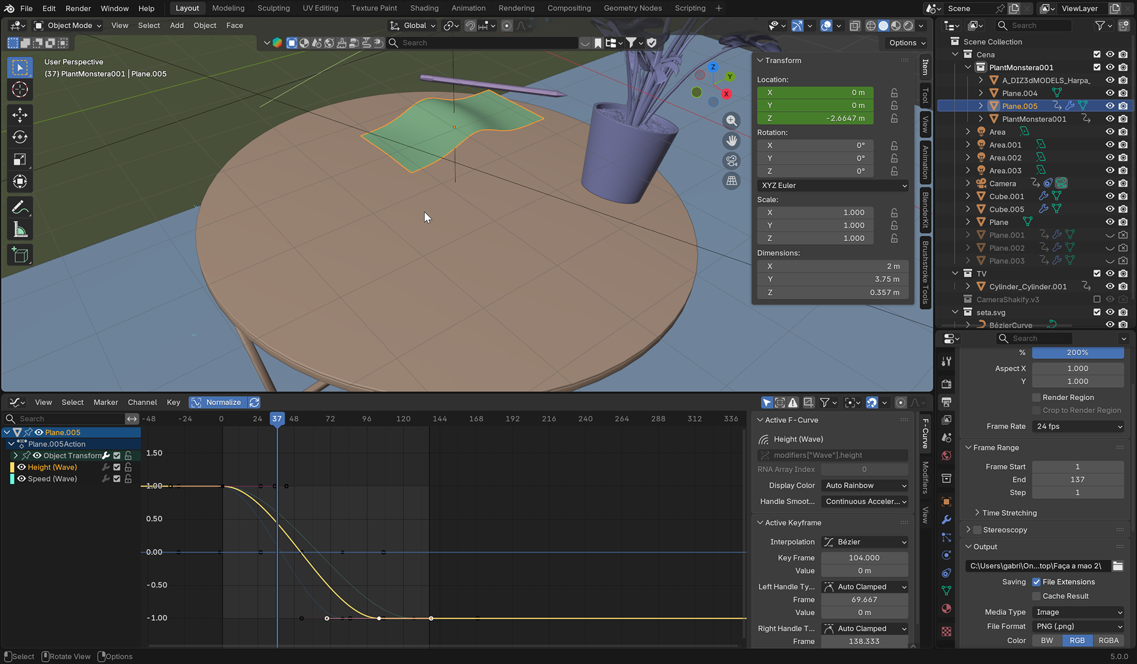Open the Render menu
Screen dimensions: 1137x664
[x=78, y=8]
